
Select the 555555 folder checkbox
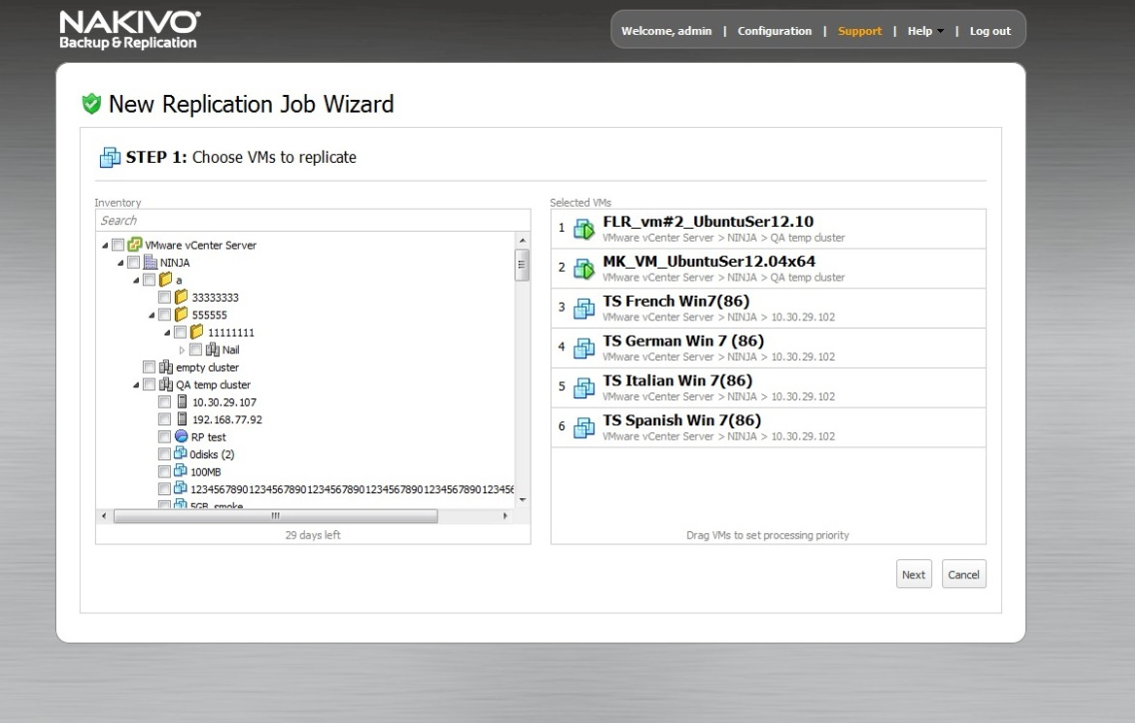click(x=164, y=315)
